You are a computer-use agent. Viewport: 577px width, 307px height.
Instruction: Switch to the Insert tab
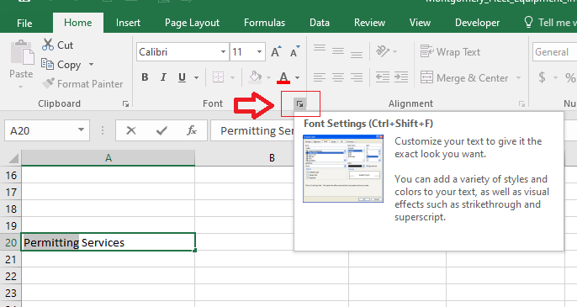[128, 23]
